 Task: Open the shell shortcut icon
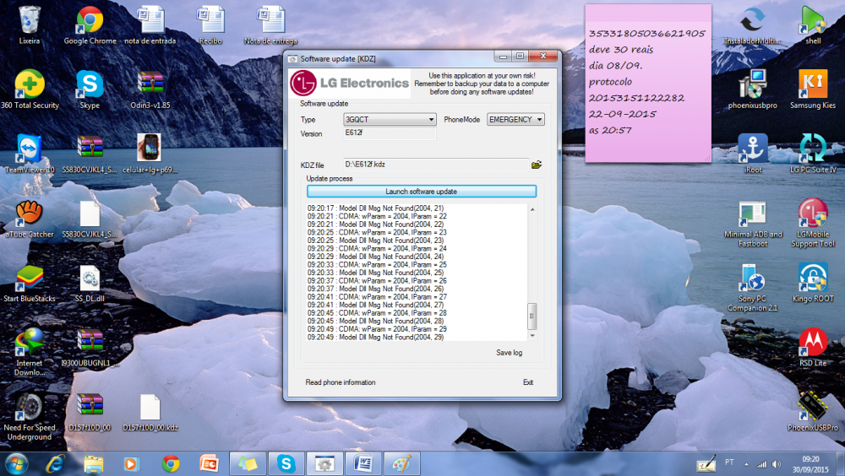813,25
